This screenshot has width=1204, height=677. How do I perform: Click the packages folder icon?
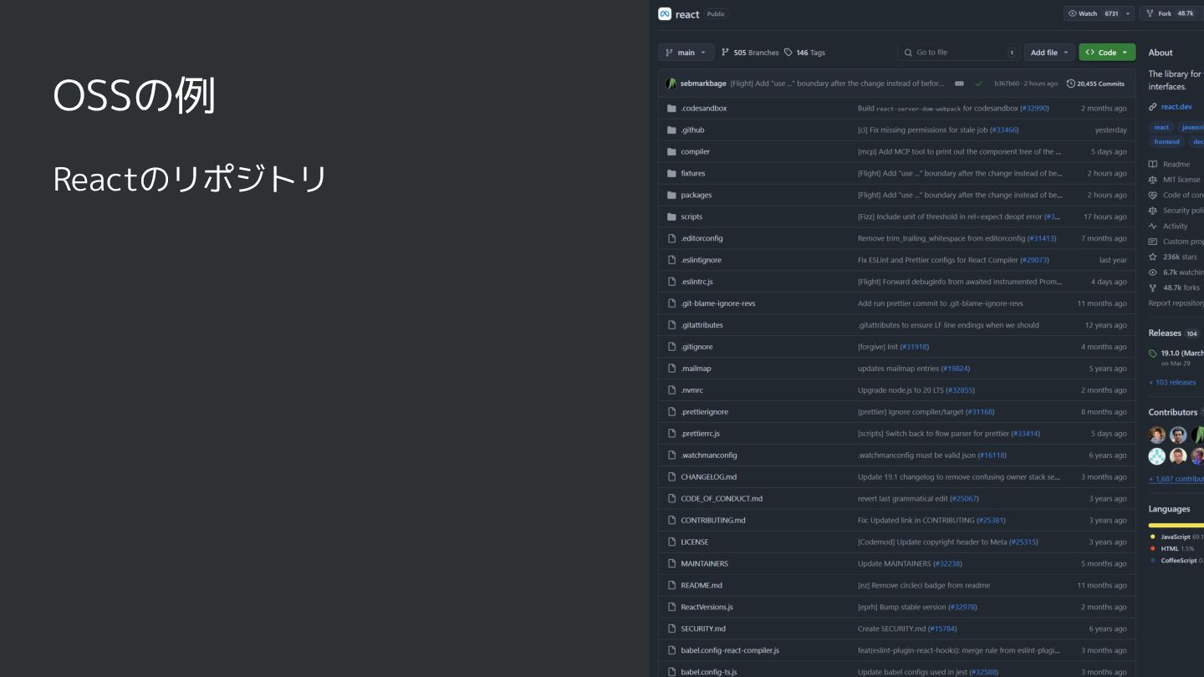[671, 196]
